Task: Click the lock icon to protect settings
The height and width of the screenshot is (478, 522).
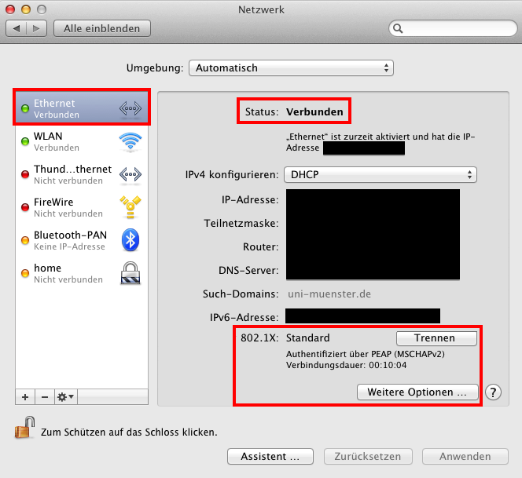Action: click(23, 430)
